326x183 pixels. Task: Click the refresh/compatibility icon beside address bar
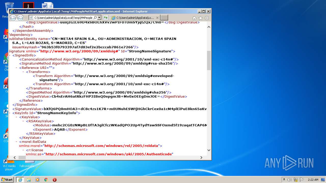(x=105, y=18)
